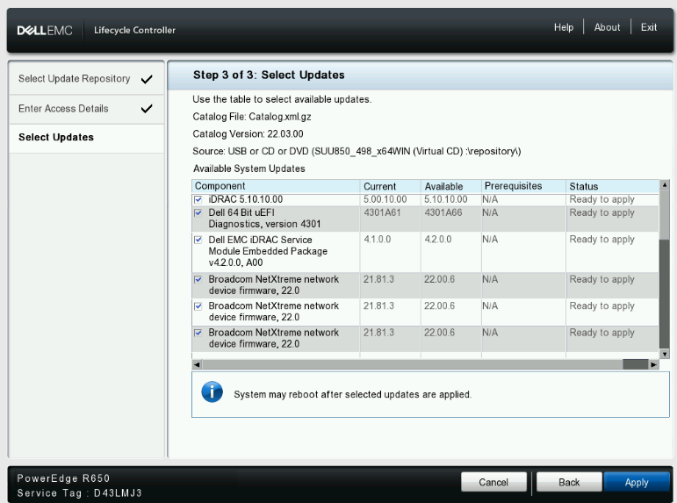
Task: Click the Exit link
Action: pos(649,27)
